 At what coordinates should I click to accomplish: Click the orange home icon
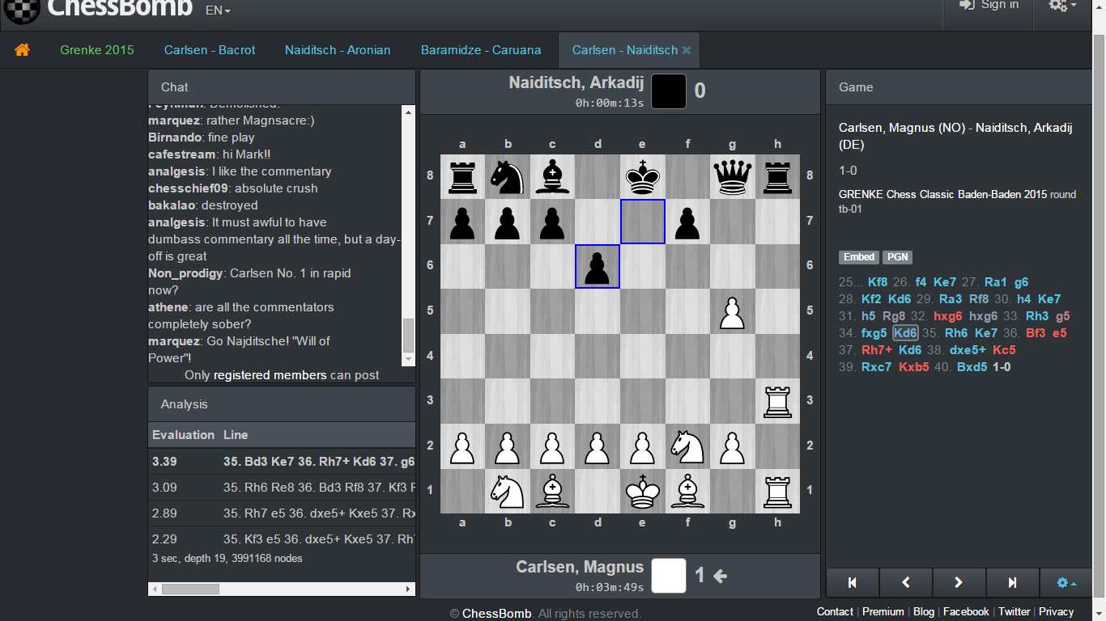[23, 50]
